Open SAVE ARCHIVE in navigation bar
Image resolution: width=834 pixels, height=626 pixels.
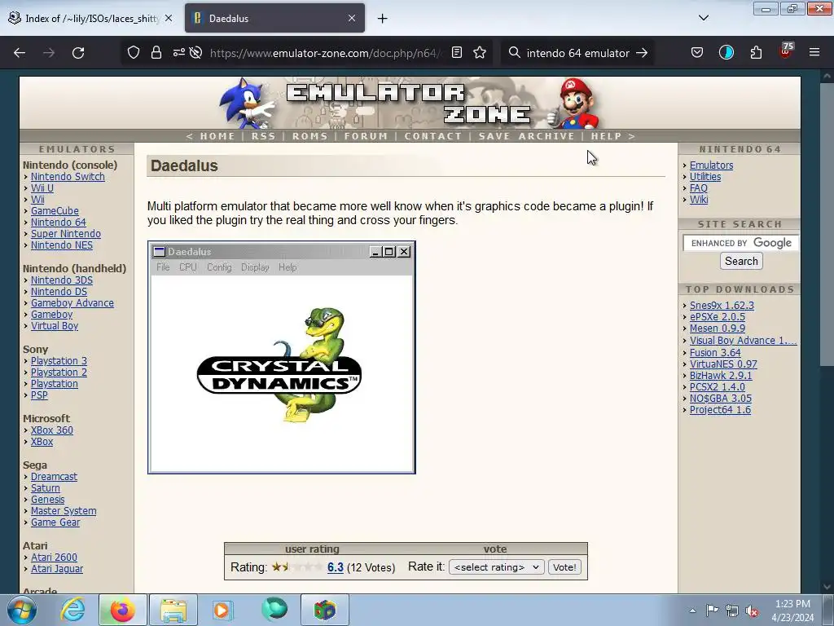(527, 136)
